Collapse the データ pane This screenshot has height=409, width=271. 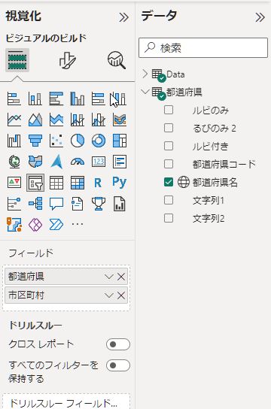point(260,17)
